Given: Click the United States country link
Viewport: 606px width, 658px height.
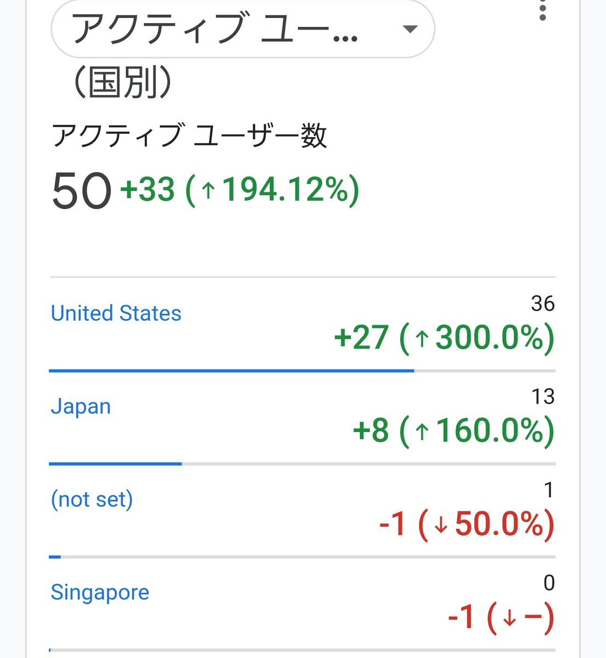Looking at the screenshot, I should (x=116, y=313).
